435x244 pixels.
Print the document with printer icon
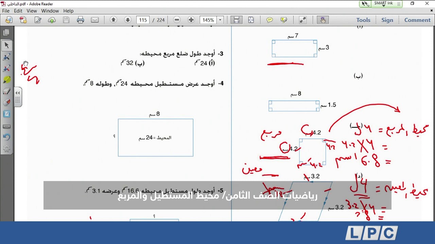[81, 20]
